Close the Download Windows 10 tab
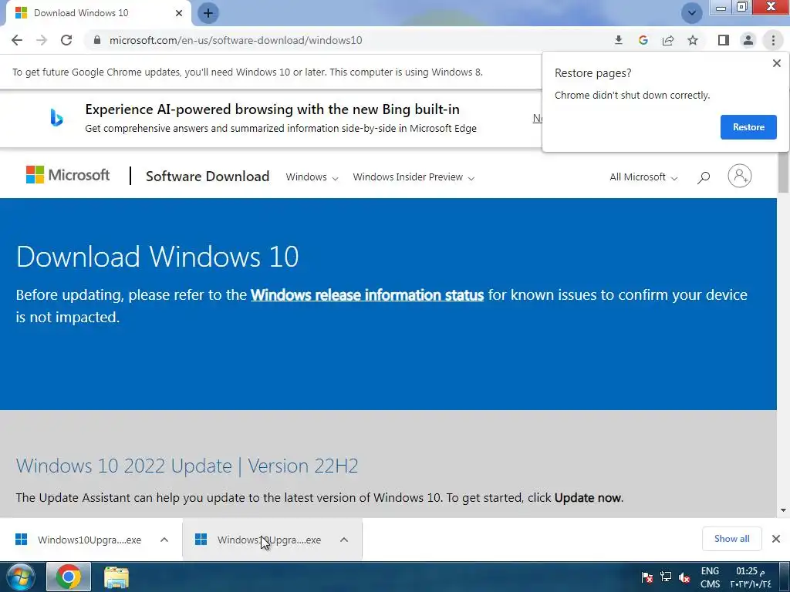The image size is (790, 592). [x=179, y=13]
